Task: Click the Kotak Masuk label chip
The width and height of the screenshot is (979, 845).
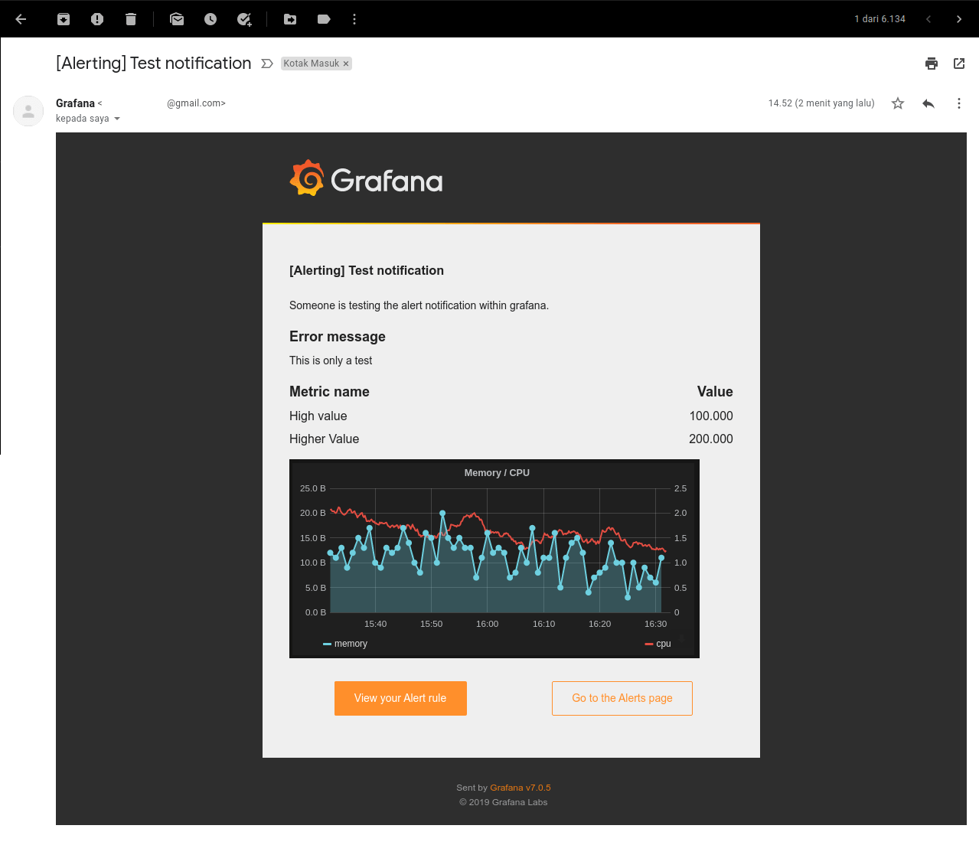Action: (x=312, y=64)
